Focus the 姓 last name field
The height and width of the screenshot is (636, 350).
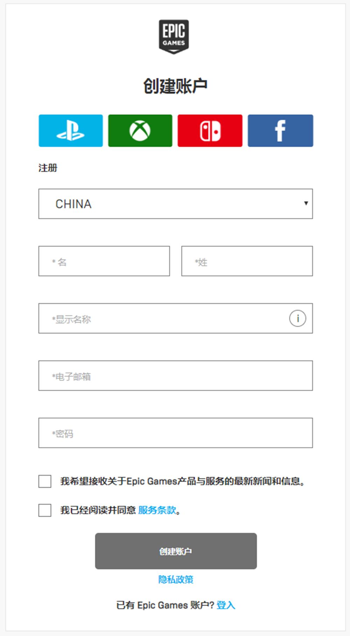point(247,261)
